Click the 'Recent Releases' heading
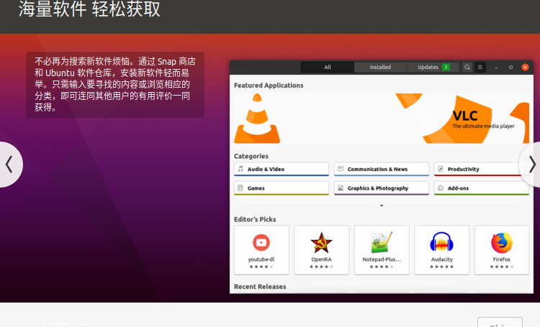 click(260, 287)
